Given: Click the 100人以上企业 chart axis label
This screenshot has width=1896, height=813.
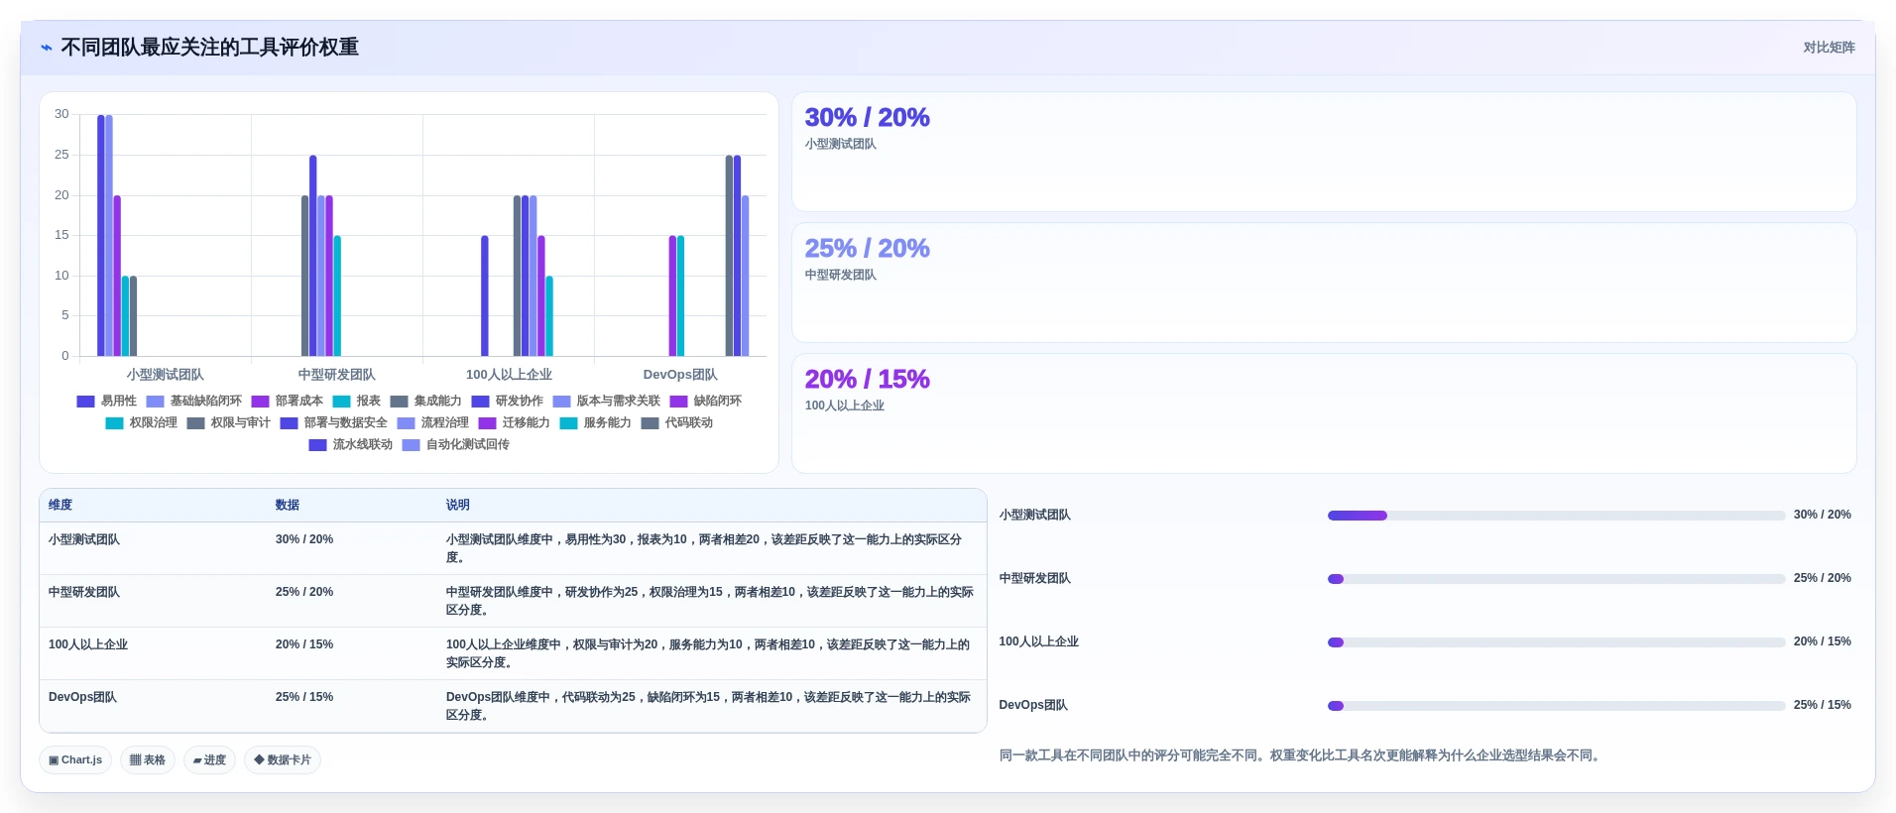Looking at the screenshot, I should [509, 375].
